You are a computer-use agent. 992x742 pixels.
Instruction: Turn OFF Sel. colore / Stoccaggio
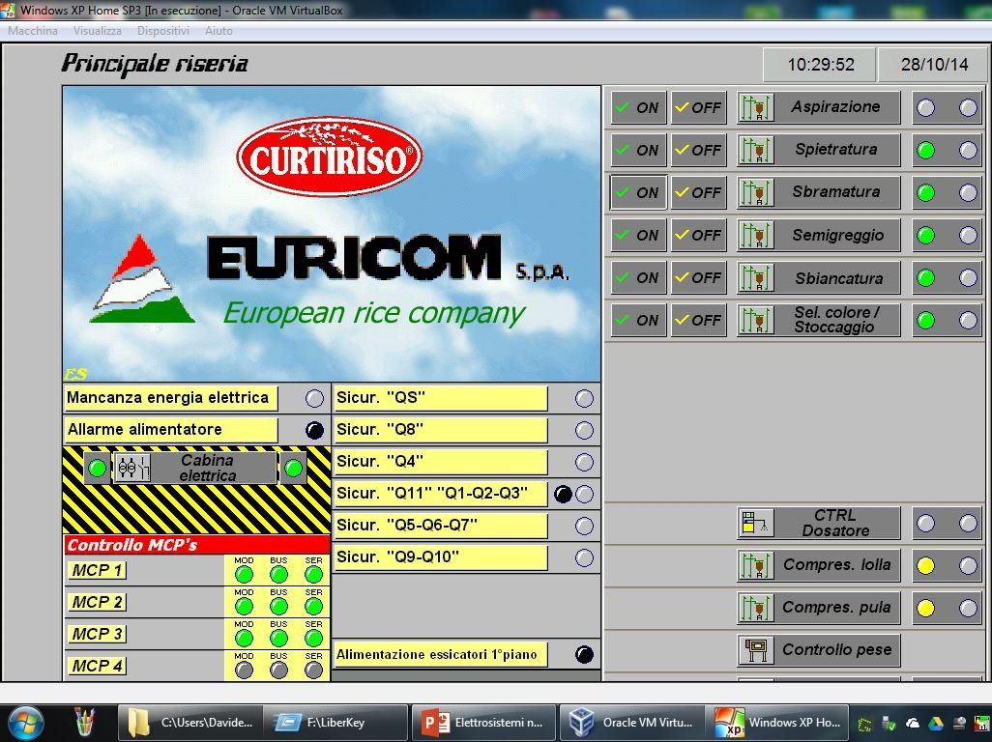(698, 320)
